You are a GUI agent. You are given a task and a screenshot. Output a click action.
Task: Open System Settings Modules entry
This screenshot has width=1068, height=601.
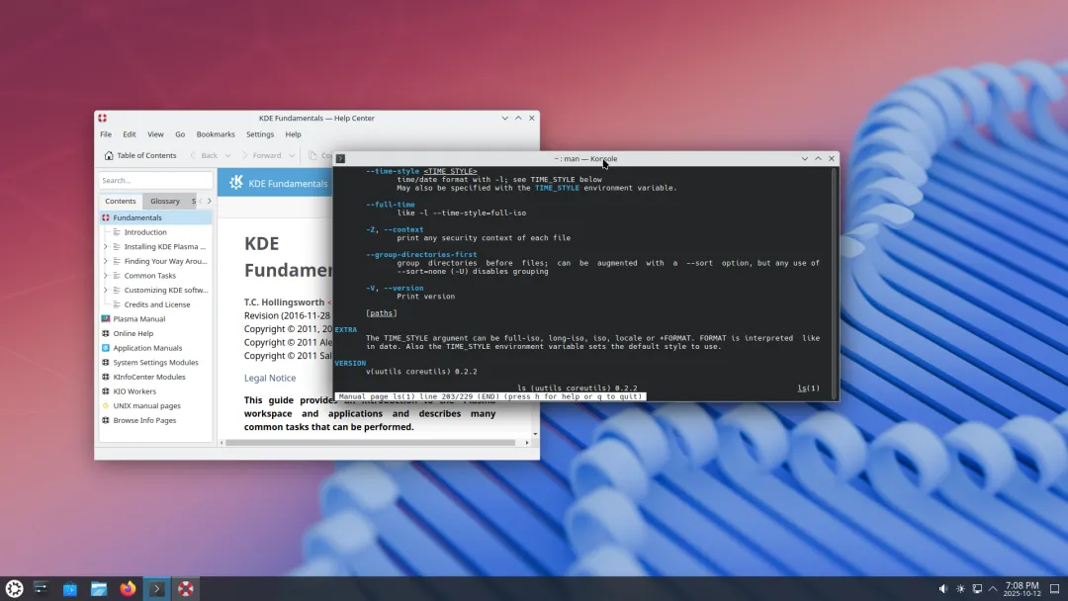[155, 362]
